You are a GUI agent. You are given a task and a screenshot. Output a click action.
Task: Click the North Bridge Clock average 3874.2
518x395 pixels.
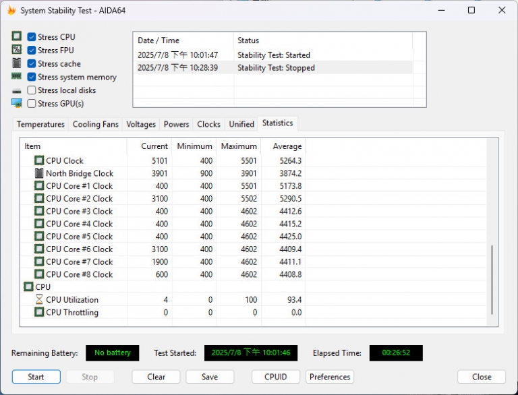[x=291, y=173]
